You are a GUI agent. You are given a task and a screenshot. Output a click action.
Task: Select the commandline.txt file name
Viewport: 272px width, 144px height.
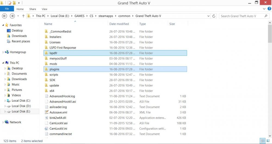coord(61,134)
